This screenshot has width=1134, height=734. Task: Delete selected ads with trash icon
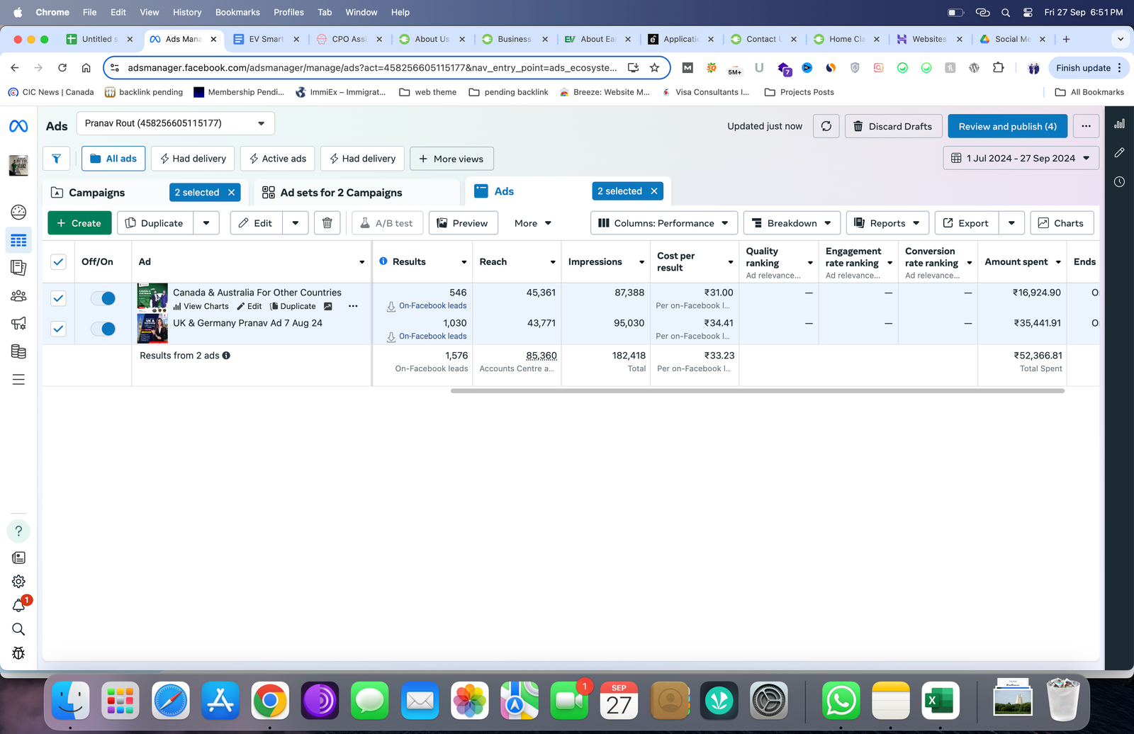pos(327,223)
